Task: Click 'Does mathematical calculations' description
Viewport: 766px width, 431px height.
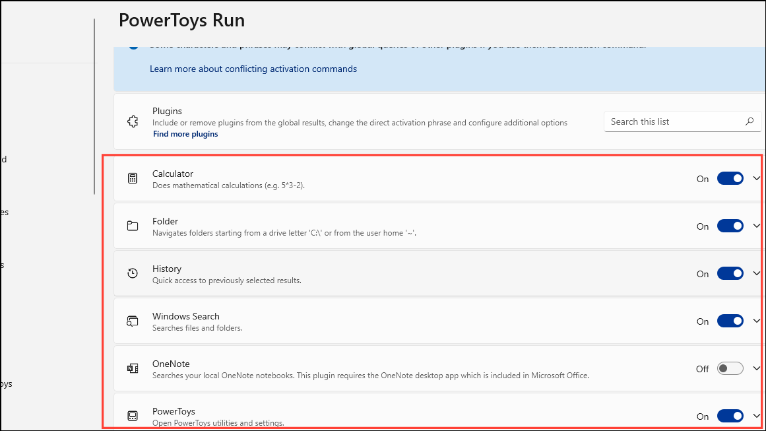Action: tap(228, 185)
